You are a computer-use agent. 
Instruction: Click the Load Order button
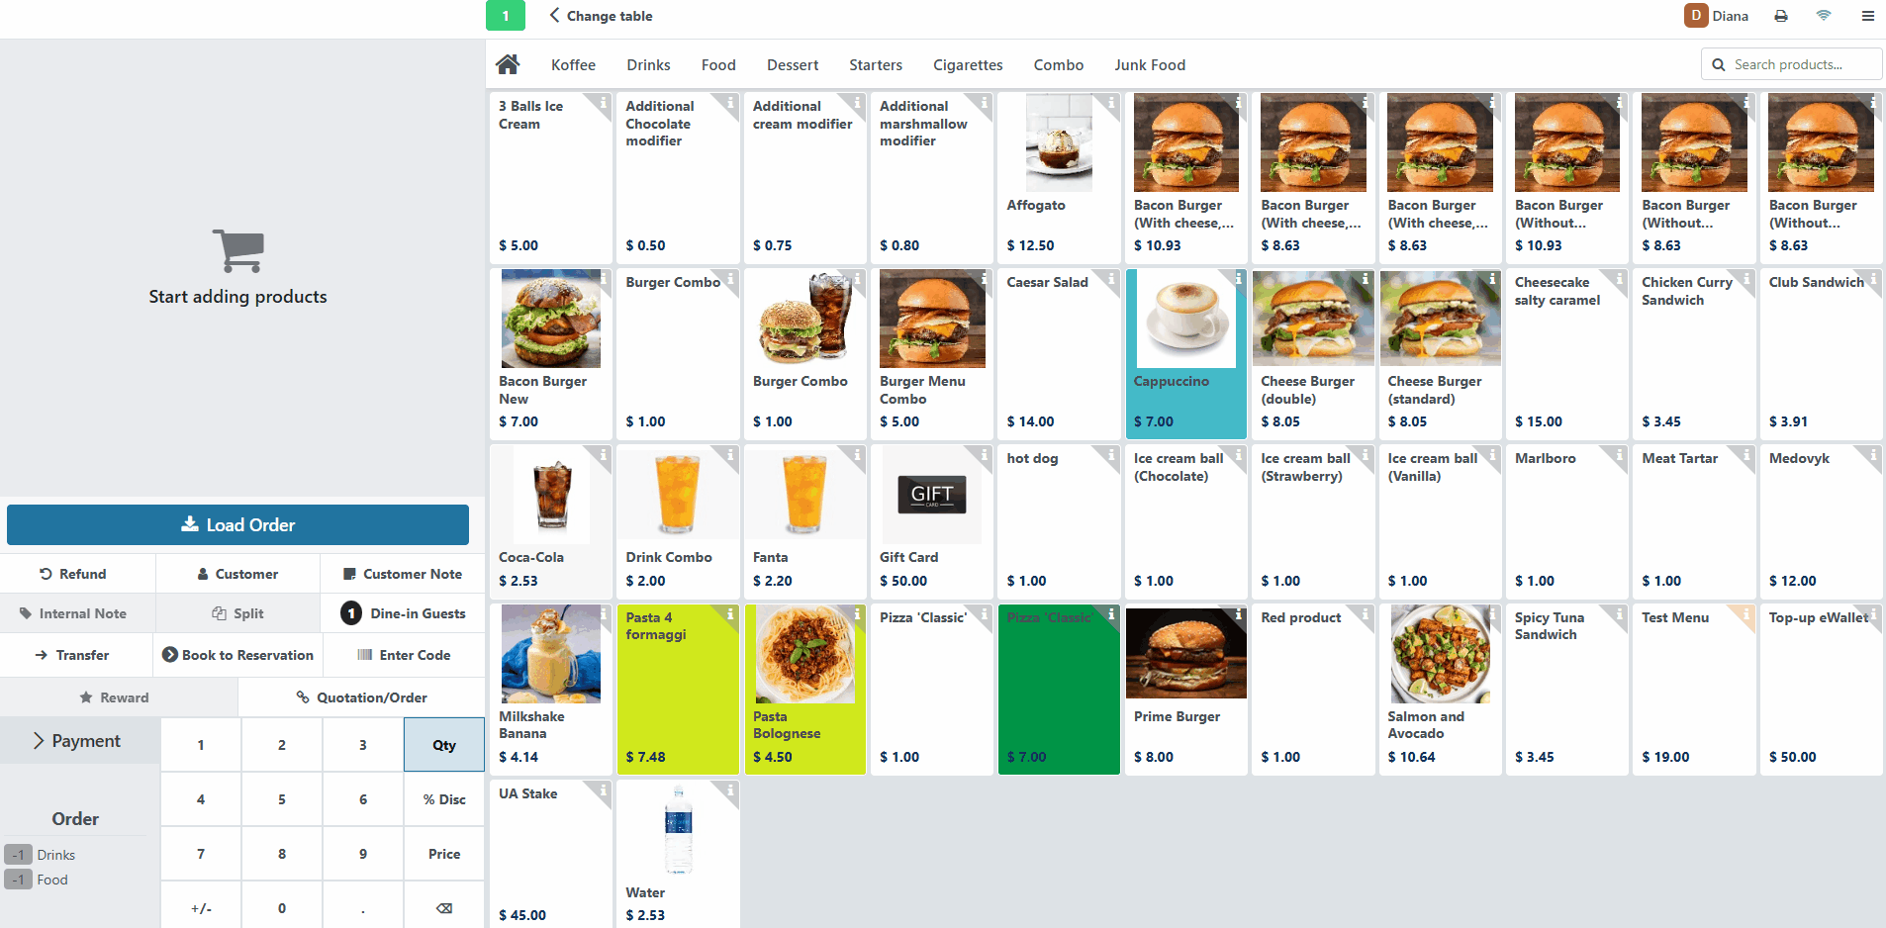[x=237, y=525]
